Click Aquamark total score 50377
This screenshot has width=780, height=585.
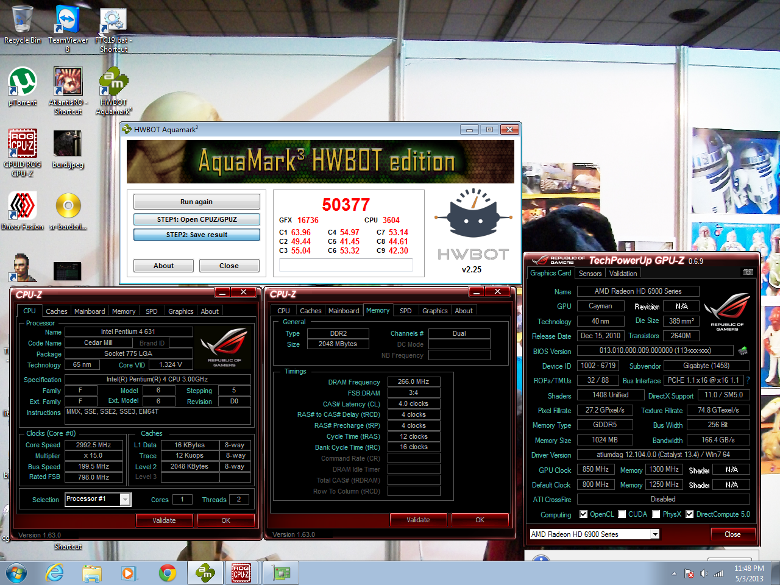coord(346,205)
